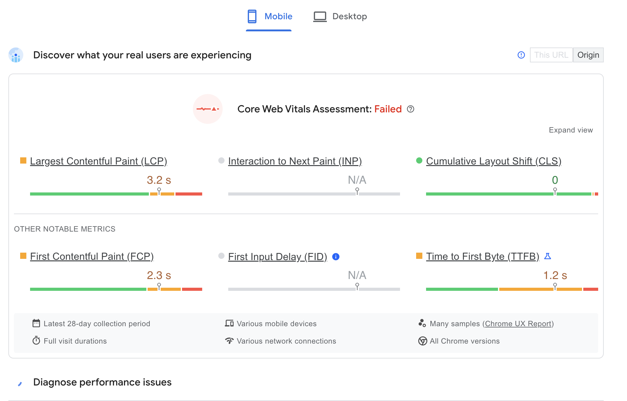The image size is (627, 401).
Task: Click the orange square next to TTFB
Action: click(419, 256)
